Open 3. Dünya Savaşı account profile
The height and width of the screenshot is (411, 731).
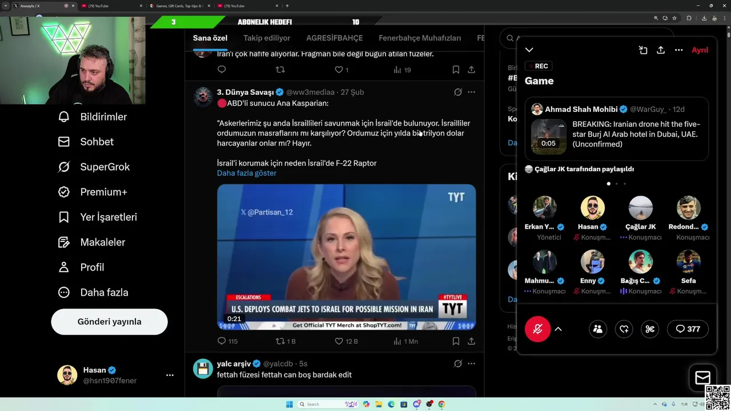(x=245, y=92)
